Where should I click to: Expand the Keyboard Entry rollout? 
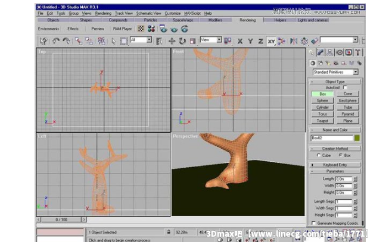(x=335, y=165)
